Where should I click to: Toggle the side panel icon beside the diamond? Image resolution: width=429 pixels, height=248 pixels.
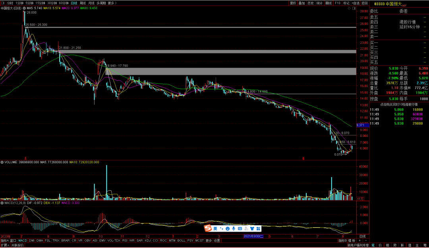tap(354, 8)
